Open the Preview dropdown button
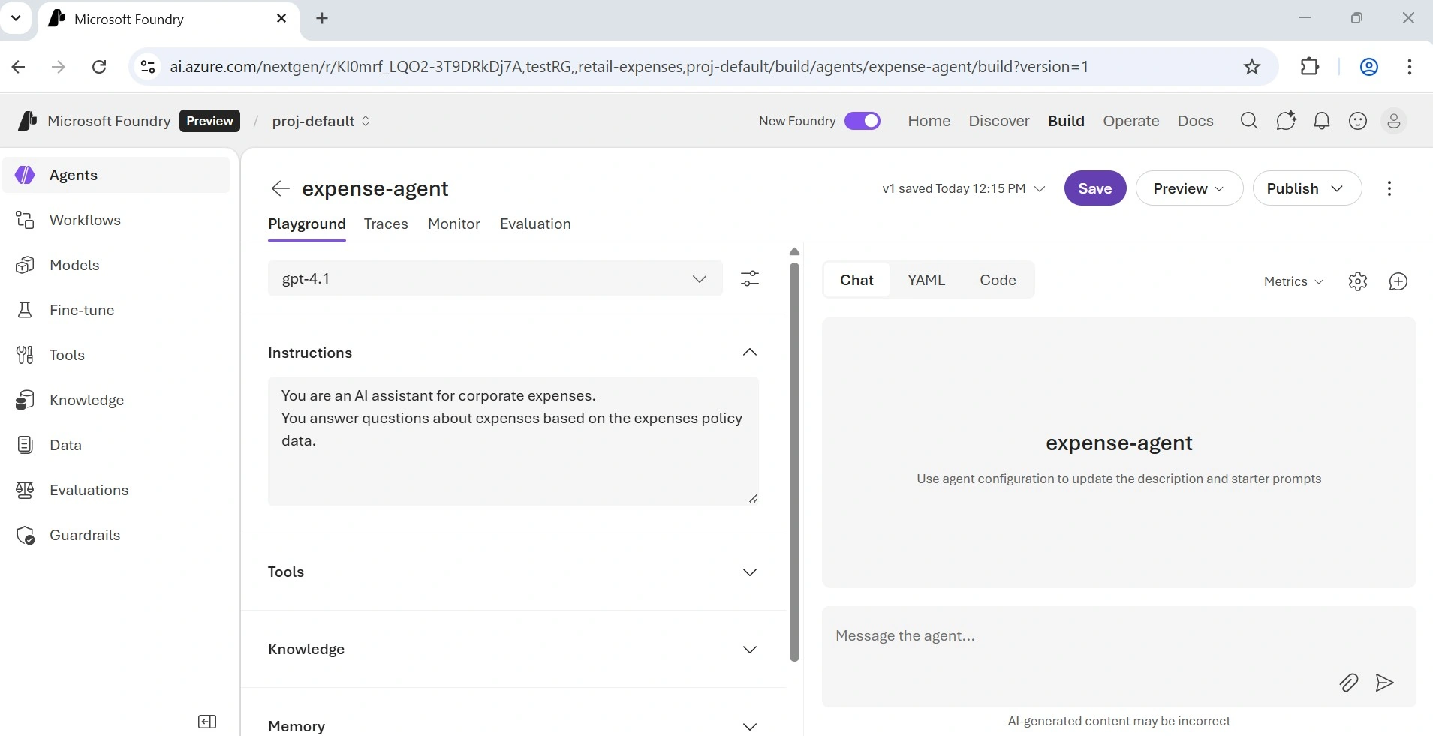This screenshot has height=736, width=1433. [x=1189, y=188]
